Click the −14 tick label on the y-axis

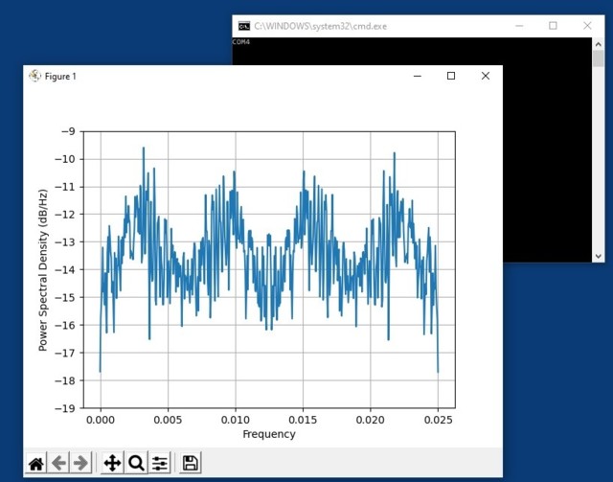65,270
